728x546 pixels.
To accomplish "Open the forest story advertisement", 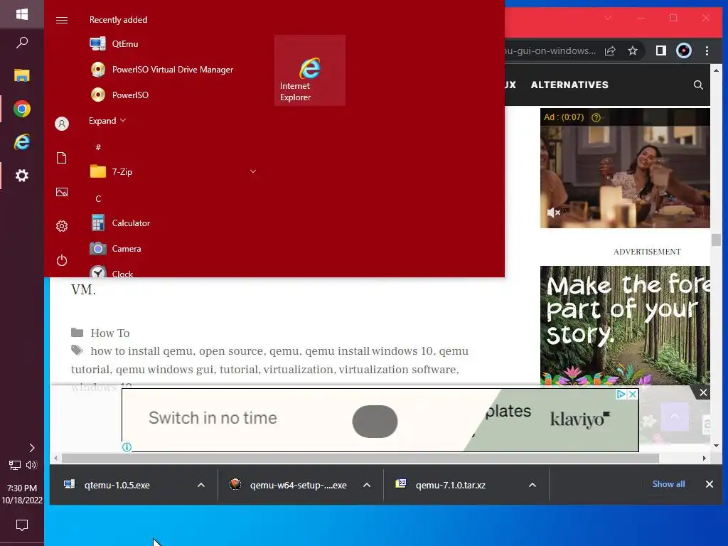I will [x=625, y=326].
